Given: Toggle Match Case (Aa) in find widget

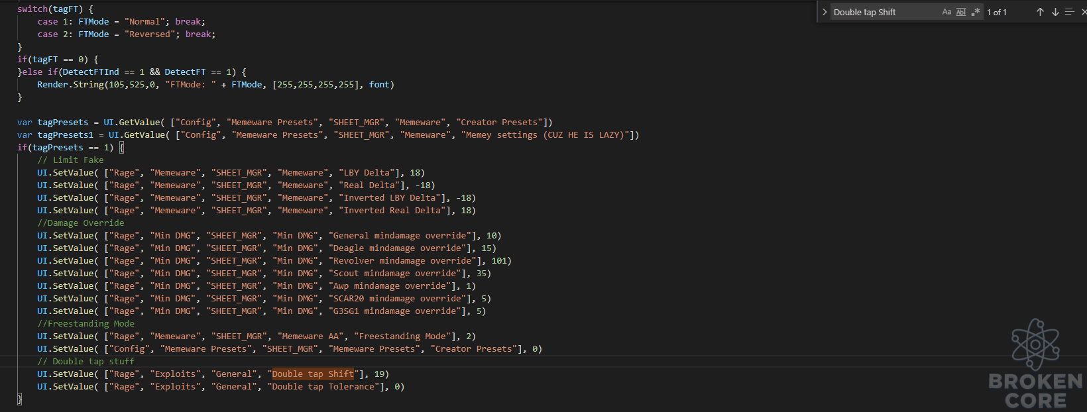Looking at the screenshot, I should (946, 12).
